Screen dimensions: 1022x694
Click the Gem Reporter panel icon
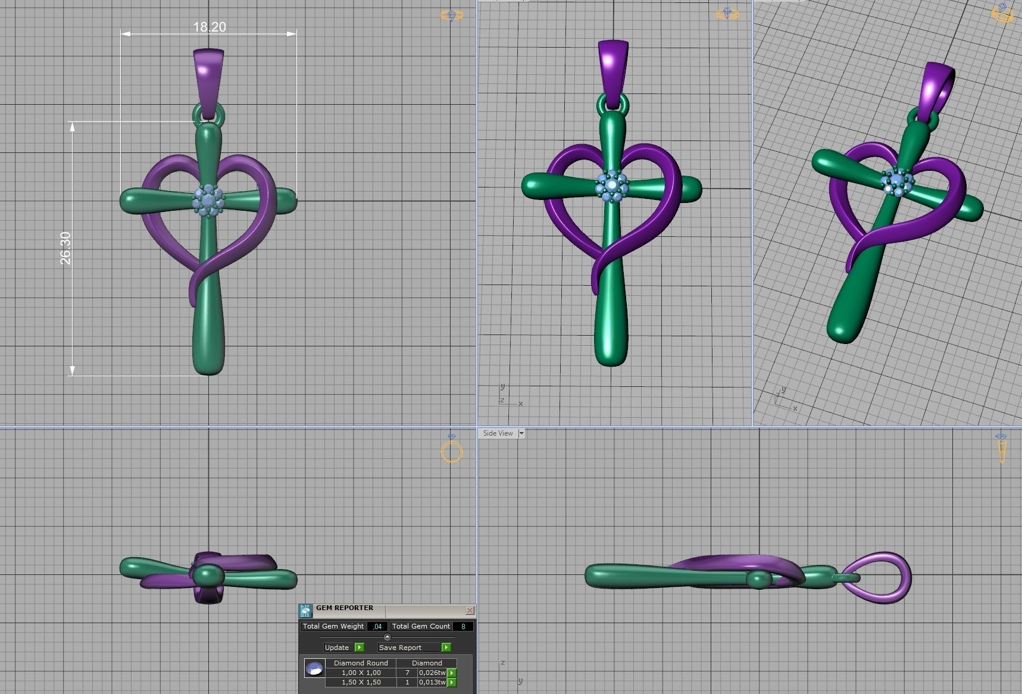(x=305, y=611)
